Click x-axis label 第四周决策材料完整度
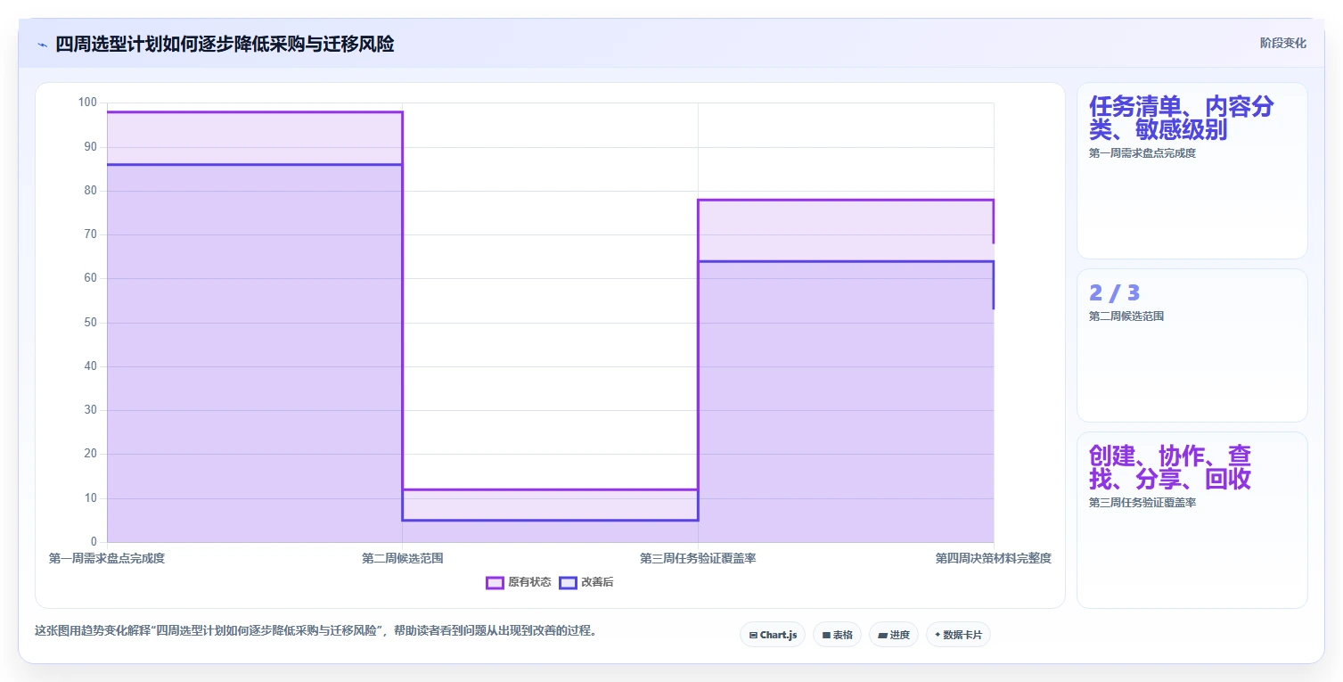 point(994,558)
